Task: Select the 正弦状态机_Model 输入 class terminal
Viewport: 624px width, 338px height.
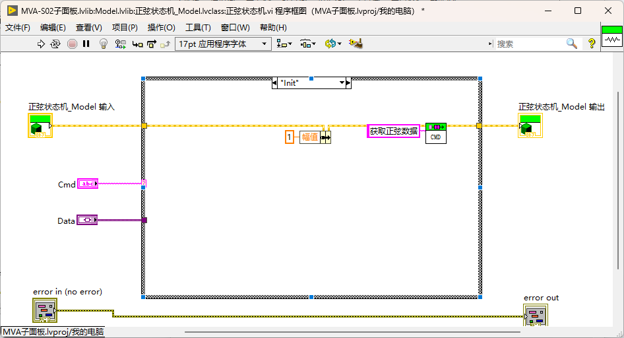Action: point(40,125)
